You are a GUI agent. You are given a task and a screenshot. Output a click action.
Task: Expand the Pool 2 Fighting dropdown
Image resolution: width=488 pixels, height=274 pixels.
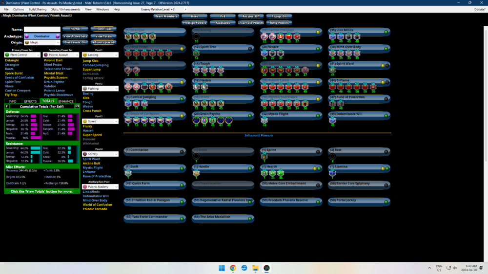pos(100,89)
